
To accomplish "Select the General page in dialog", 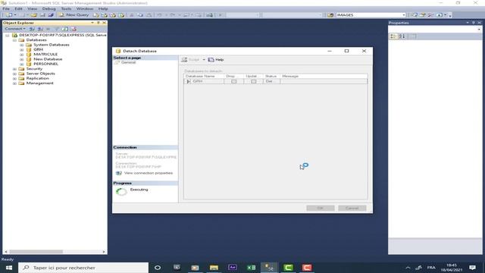I will point(128,62).
